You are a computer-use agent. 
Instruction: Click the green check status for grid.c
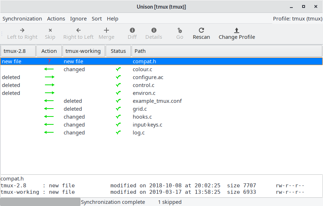click(118, 109)
